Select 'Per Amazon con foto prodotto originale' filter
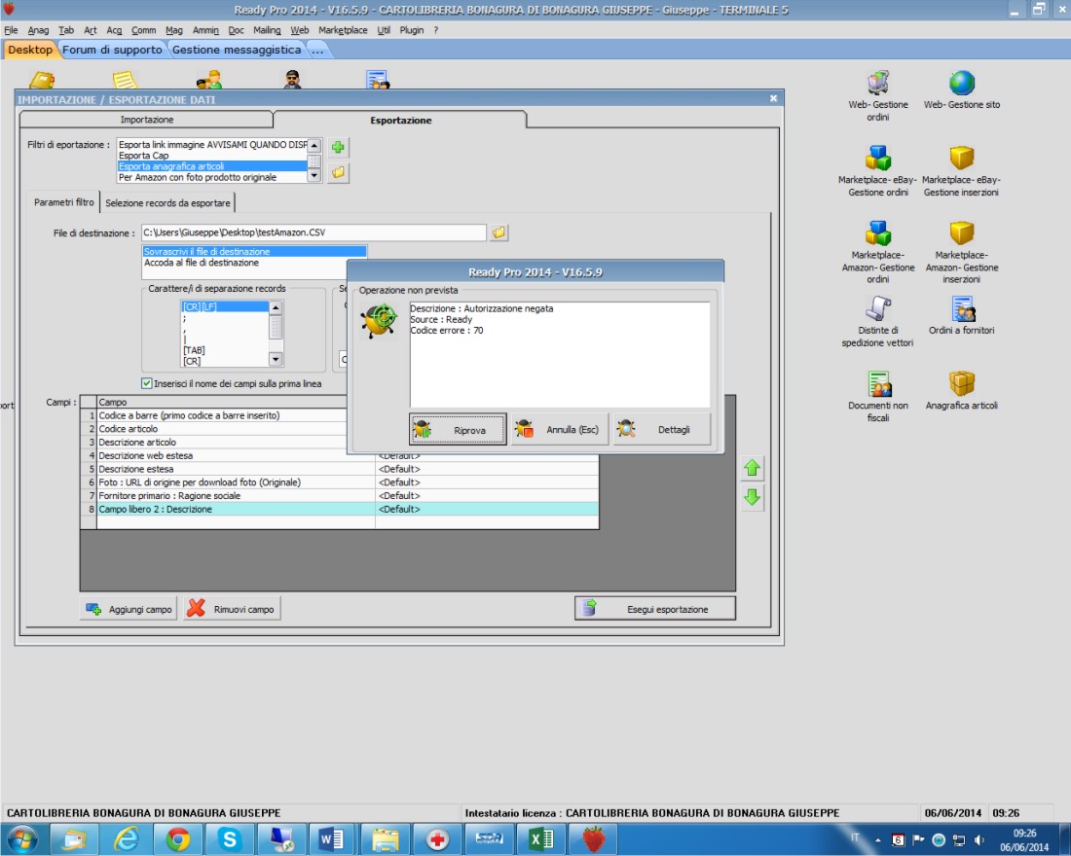The image size is (1071, 856). [x=211, y=177]
